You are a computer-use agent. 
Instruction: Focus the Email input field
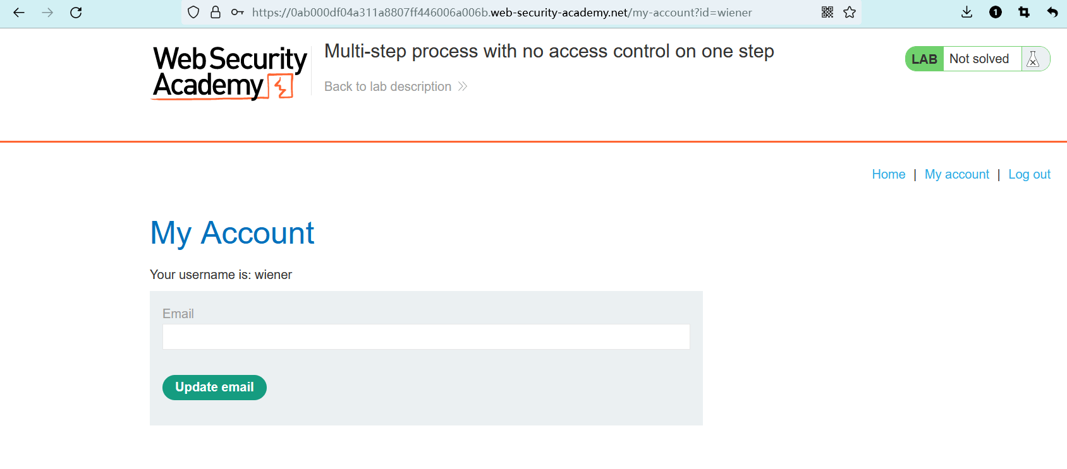click(x=426, y=337)
